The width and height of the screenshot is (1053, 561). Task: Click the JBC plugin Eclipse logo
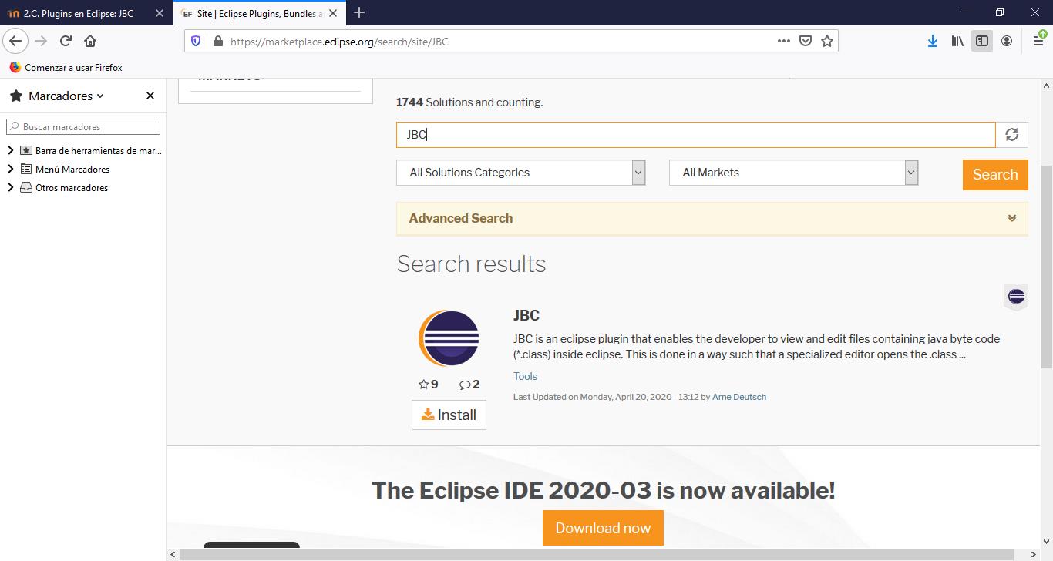[x=449, y=338]
